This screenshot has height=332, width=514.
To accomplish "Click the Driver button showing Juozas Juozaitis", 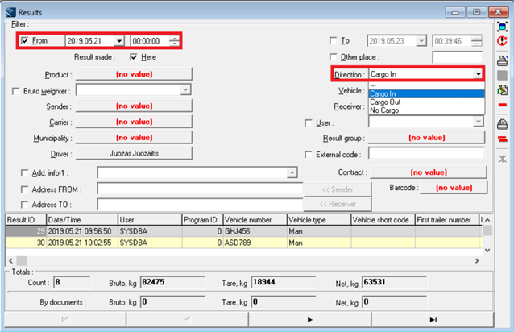I will coord(134,153).
